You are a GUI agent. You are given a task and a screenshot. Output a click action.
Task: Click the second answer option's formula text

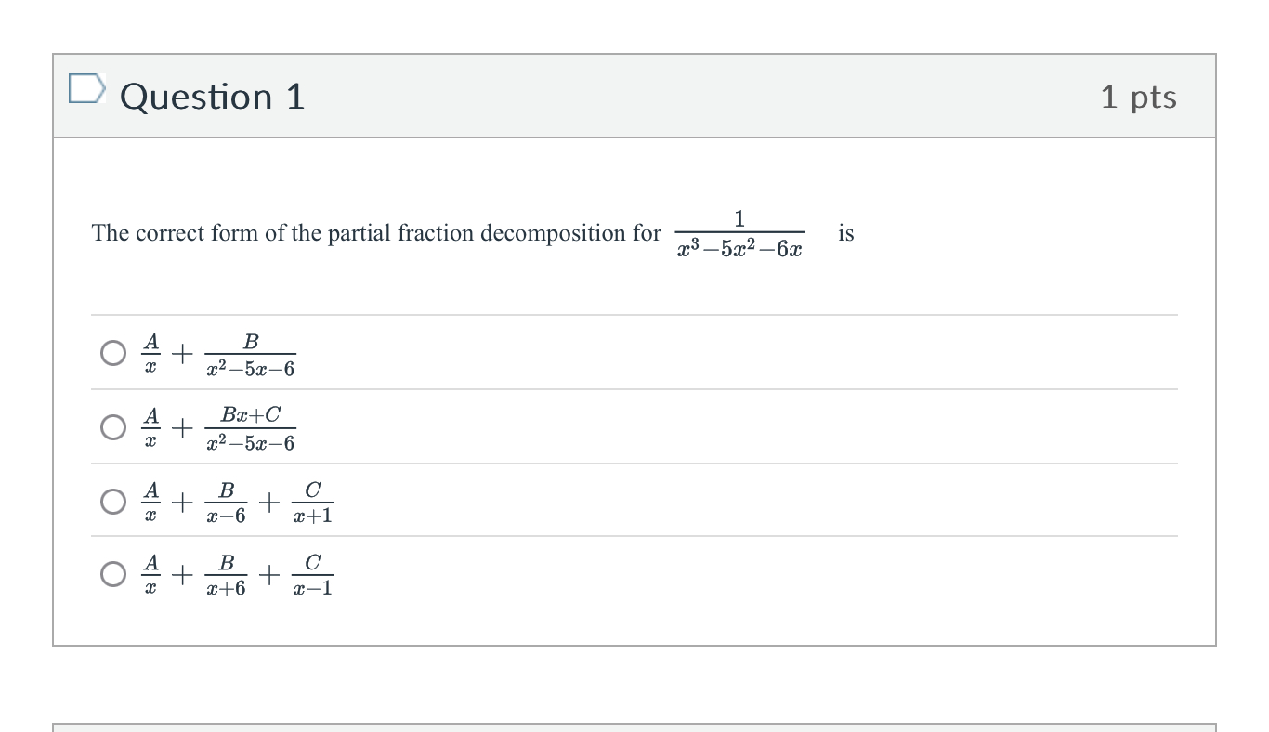click(220, 428)
